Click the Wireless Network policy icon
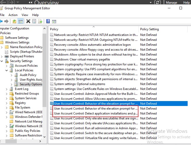 tap(11, 126)
